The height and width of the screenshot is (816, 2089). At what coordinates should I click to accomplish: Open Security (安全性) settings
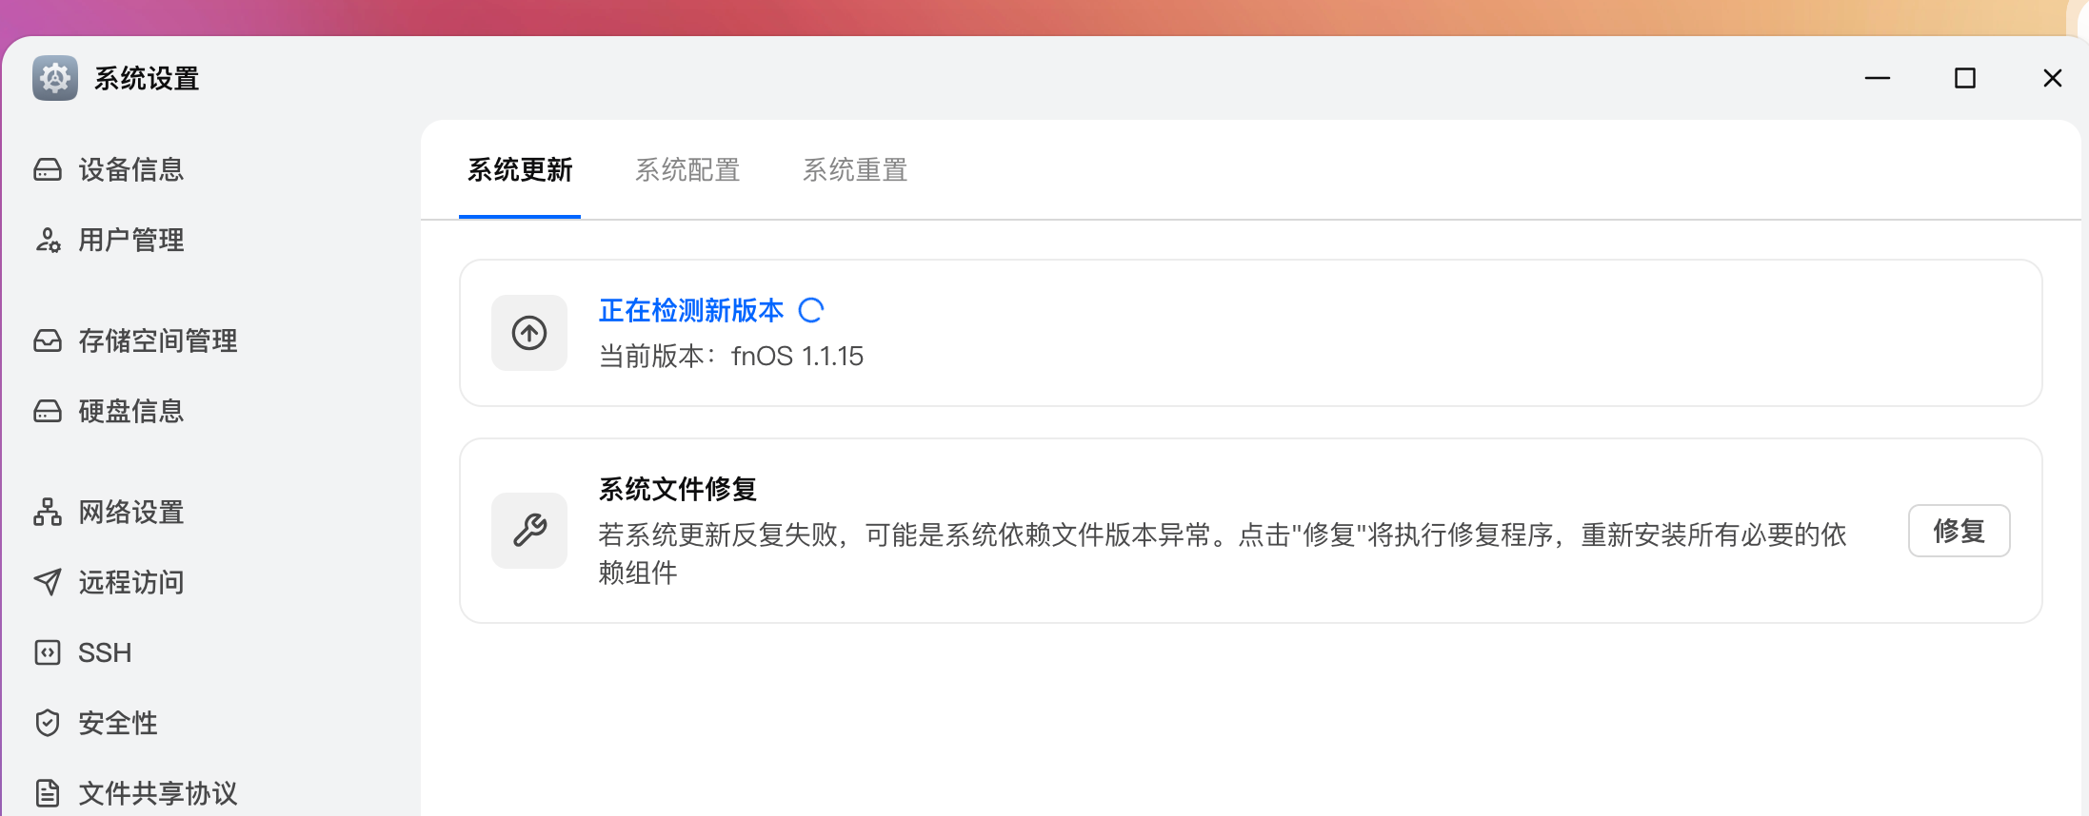point(117,724)
